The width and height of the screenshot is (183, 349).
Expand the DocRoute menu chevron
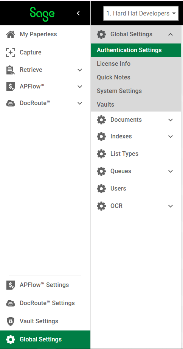80,103
